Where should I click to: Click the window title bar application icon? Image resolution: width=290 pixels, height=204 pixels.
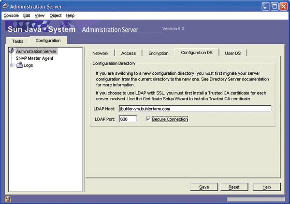point(6,6)
